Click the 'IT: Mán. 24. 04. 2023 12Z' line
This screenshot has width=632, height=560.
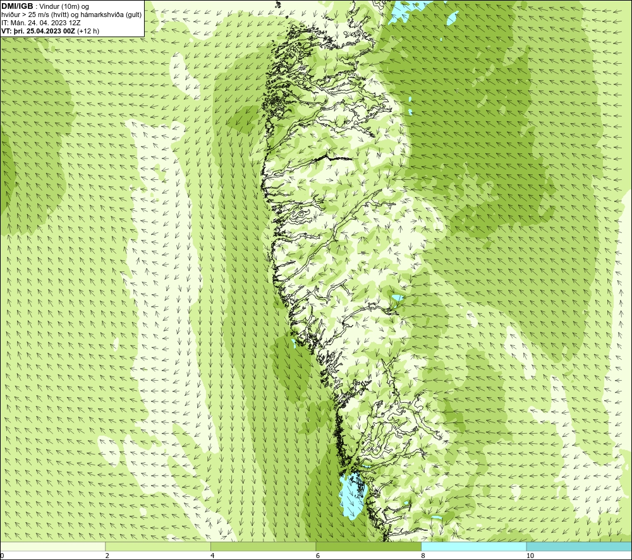pos(40,23)
